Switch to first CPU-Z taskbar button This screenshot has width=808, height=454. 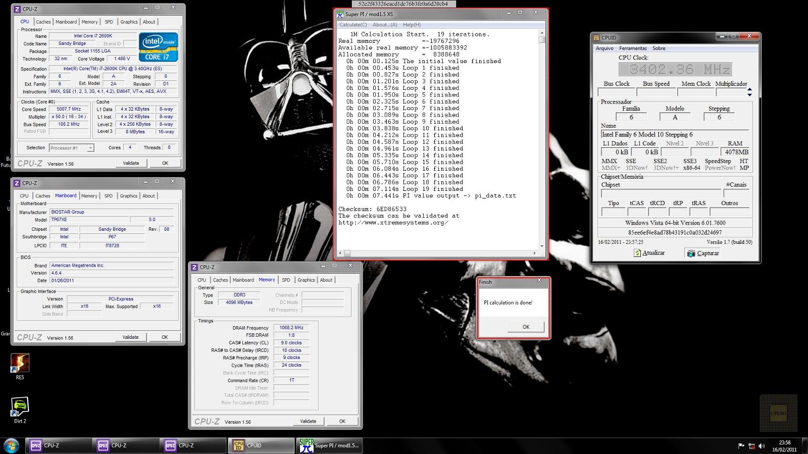tap(58, 445)
